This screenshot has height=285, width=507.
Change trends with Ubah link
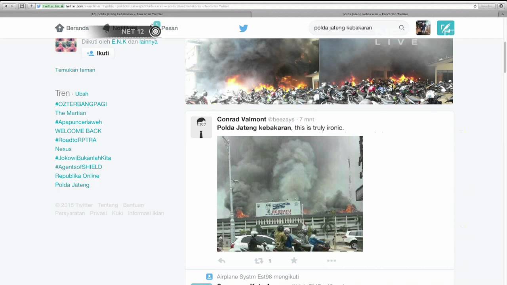82,94
